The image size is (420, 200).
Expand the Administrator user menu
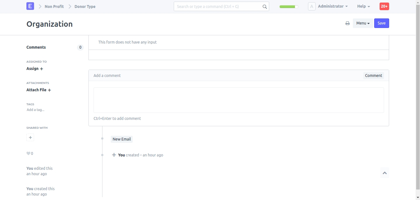pyautogui.click(x=332, y=6)
